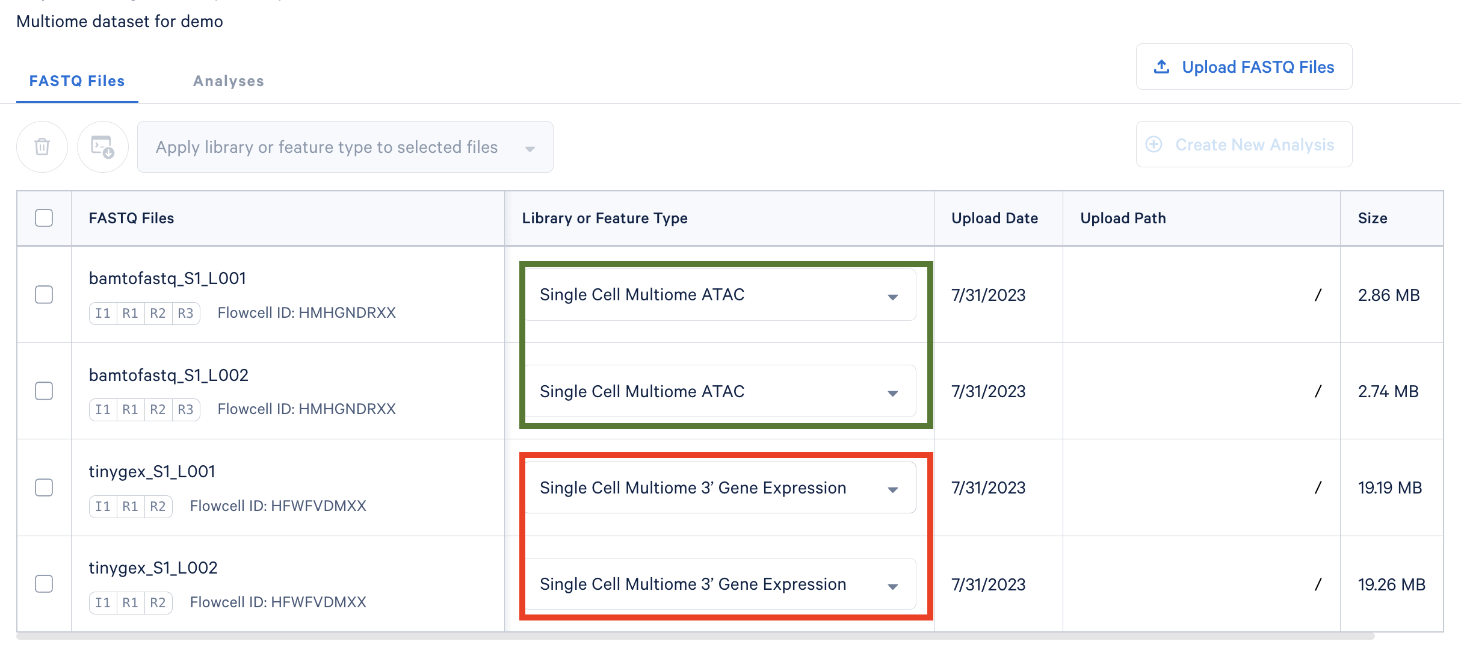Expand library type dropdown for tinygex_S1_L002

pyautogui.click(x=721, y=584)
